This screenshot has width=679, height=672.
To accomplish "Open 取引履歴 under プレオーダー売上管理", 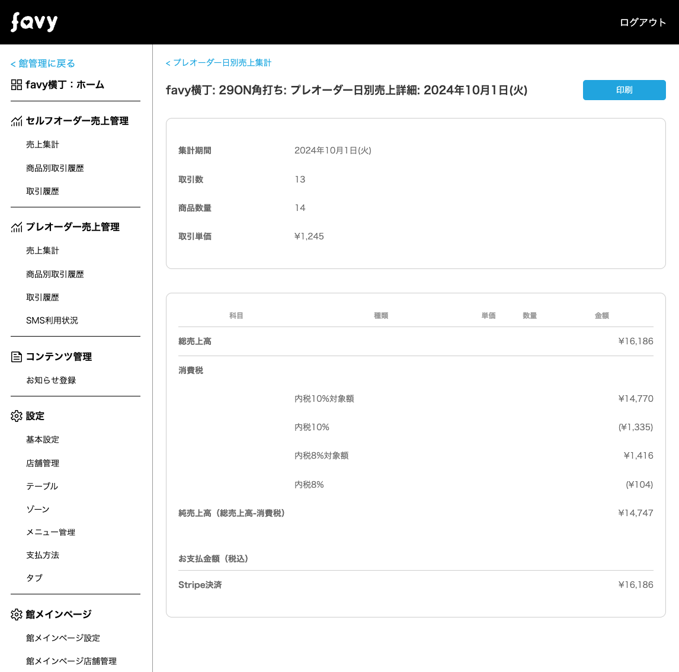I will pos(43,297).
